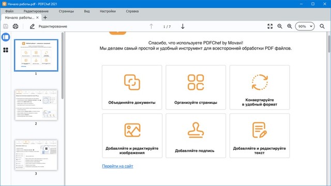Click the PDFChef app logo in title bar
Screen dimensions: 331x186
pyautogui.click(x=4, y=4)
